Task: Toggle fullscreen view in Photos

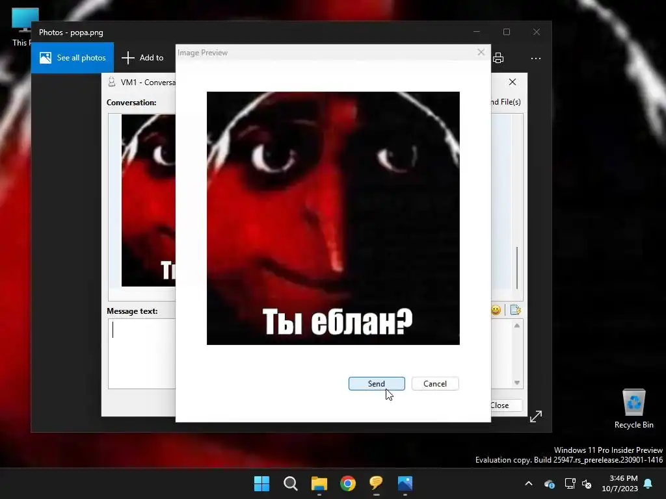Action: 536,416
